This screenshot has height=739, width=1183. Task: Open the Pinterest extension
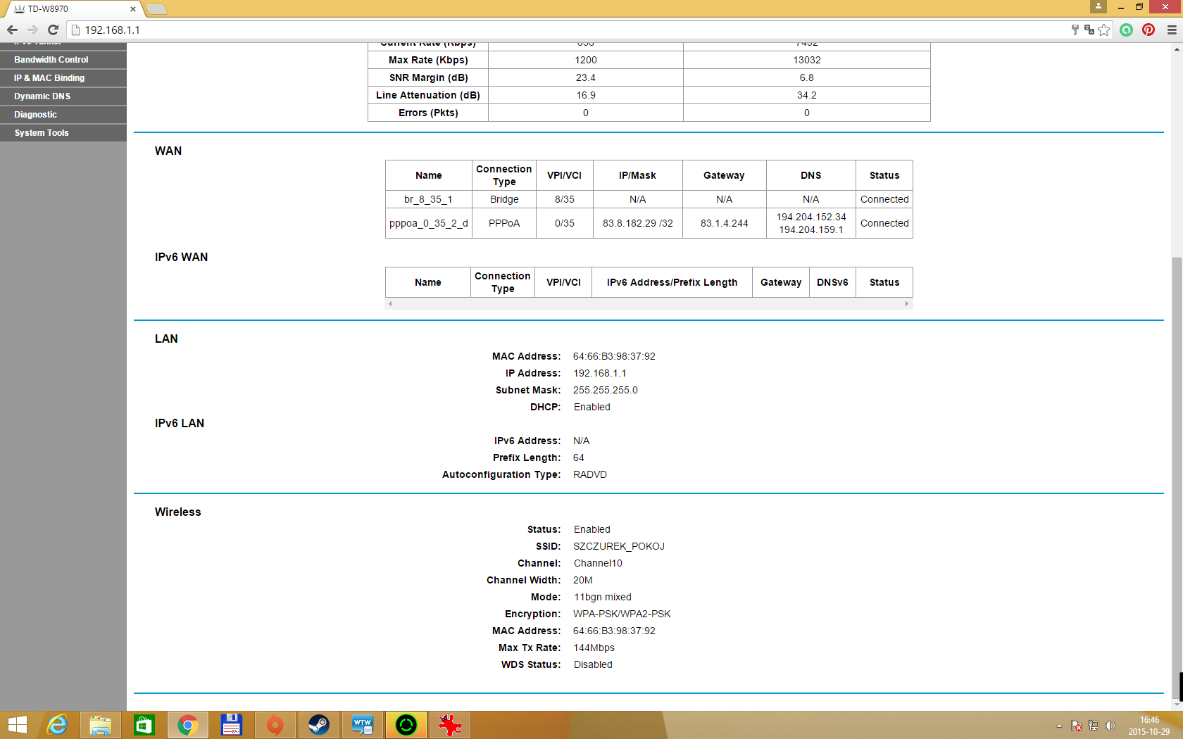(1148, 30)
